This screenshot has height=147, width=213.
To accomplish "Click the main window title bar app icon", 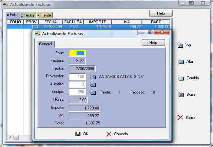I will point(6,4).
